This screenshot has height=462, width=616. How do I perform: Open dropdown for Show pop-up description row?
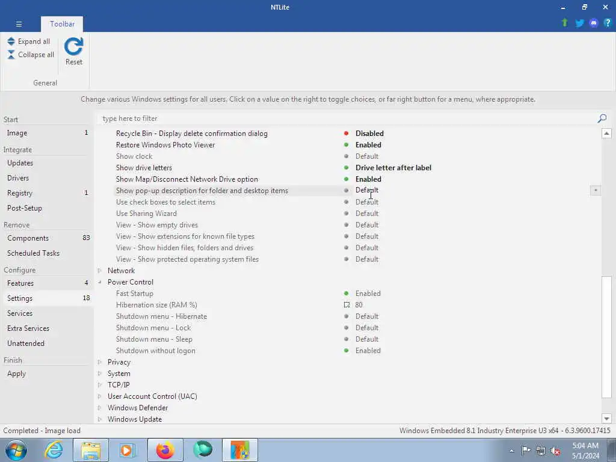(595, 190)
